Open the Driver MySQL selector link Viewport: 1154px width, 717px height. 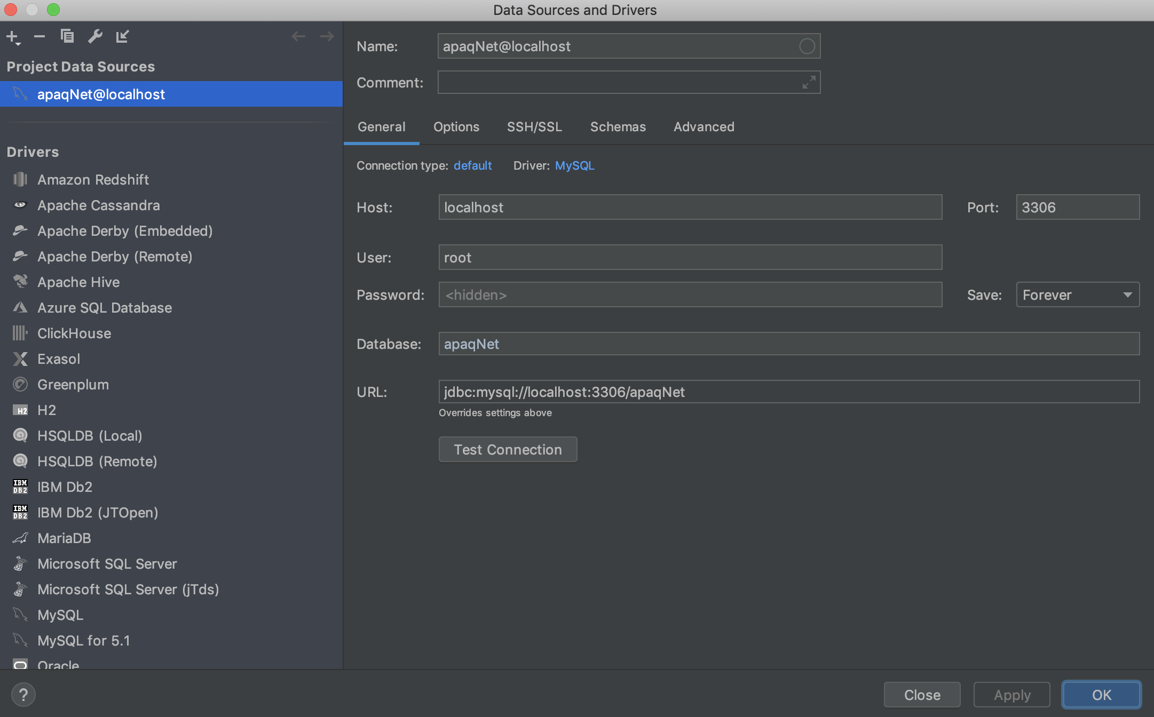tap(574, 166)
